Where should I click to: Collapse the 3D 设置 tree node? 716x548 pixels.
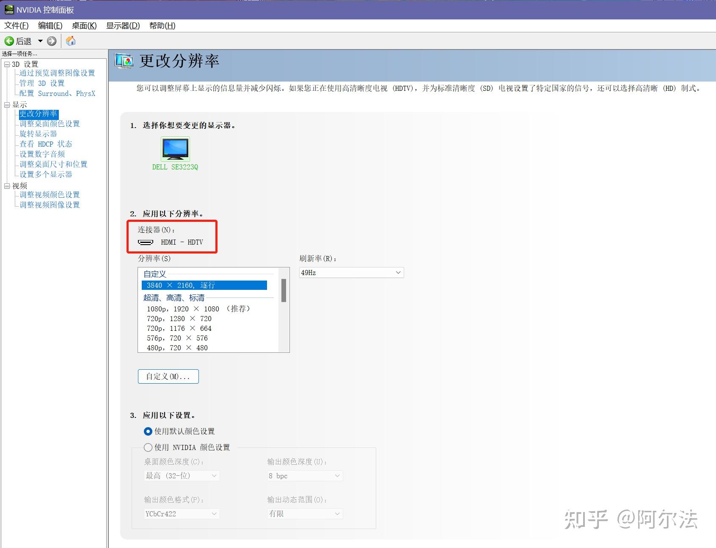click(x=7, y=64)
